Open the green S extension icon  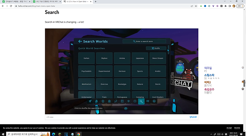tap(209, 6)
